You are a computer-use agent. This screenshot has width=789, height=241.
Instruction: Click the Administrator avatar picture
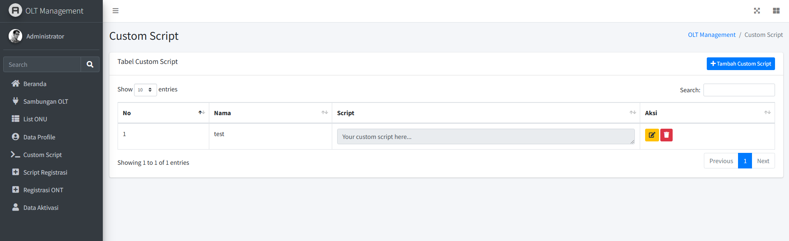pyautogui.click(x=15, y=36)
